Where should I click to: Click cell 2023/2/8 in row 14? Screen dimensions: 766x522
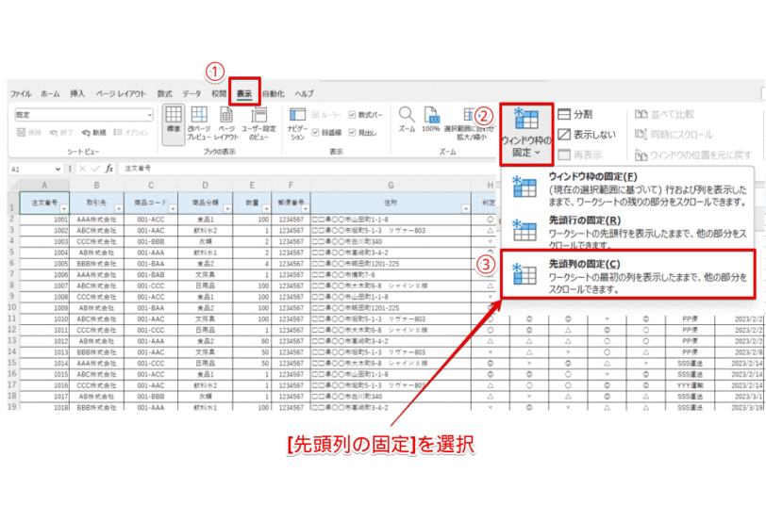tap(740, 351)
